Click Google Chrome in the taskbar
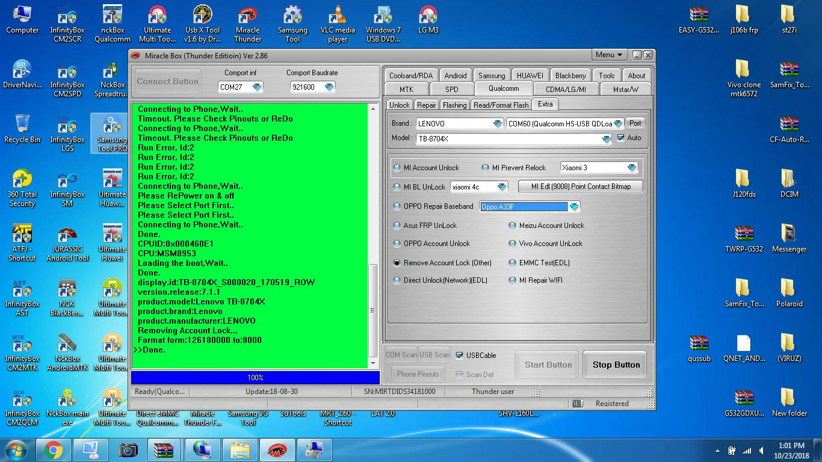822x462 pixels. [x=53, y=449]
